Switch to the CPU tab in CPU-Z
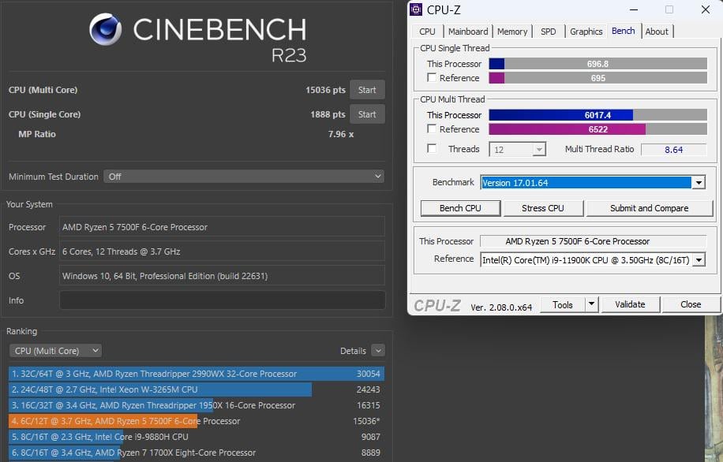This screenshot has height=462, width=723. pos(427,32)
